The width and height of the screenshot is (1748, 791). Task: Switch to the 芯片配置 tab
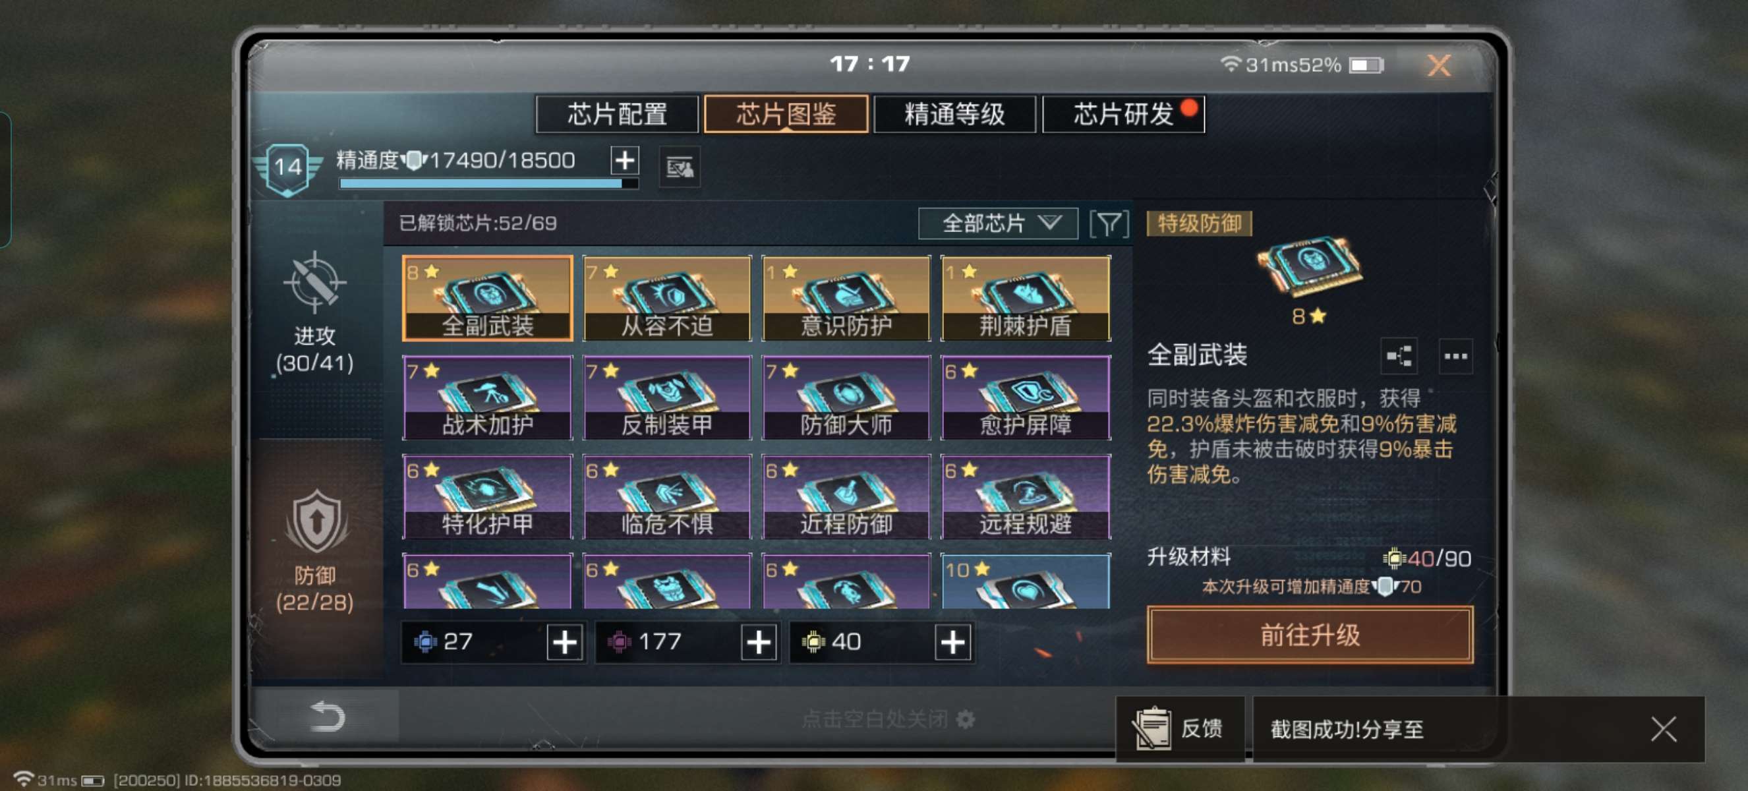(x=617, y=114)
